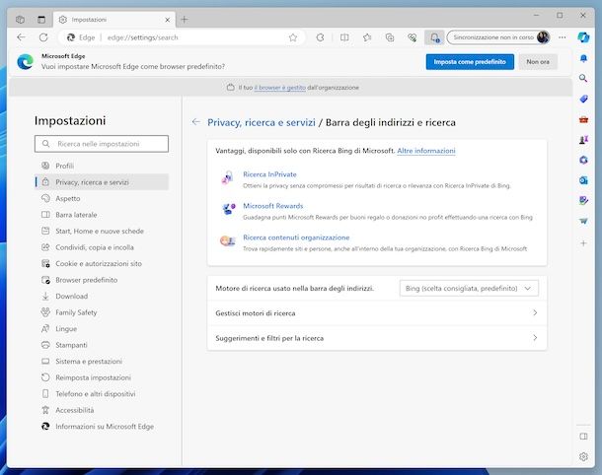The width and height of the screenshot is (602, 475).
Task: Add page to favorites star icon
Action: [x=293, y=37]
